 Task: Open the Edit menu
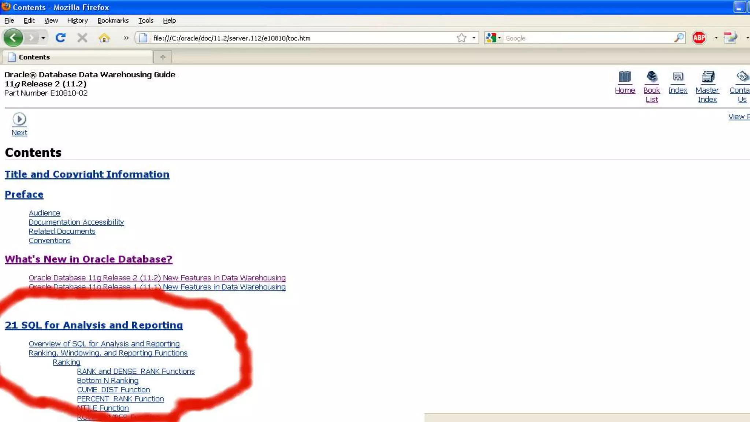pyautogui.click(x=29, y=21)
